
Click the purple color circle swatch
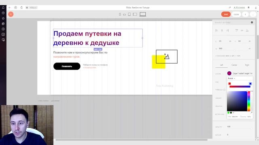click(x=229, y=73)
